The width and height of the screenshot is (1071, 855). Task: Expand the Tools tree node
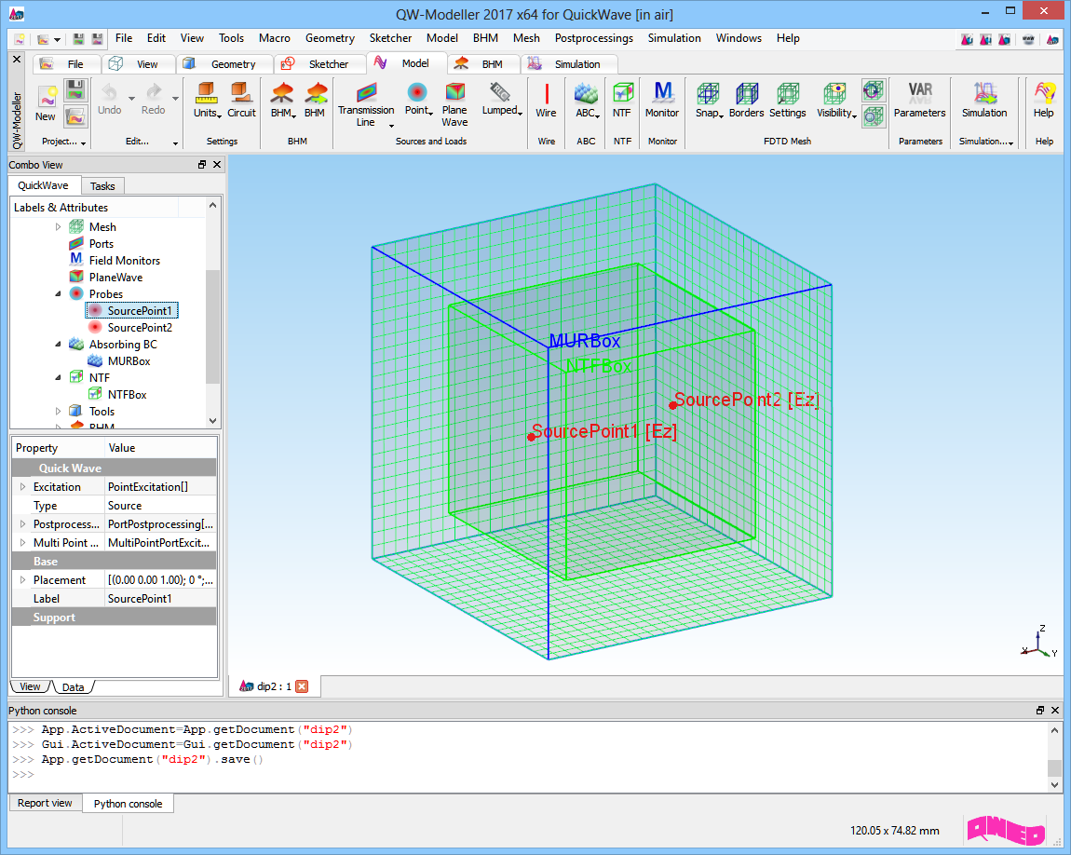[x=58, y=411]
